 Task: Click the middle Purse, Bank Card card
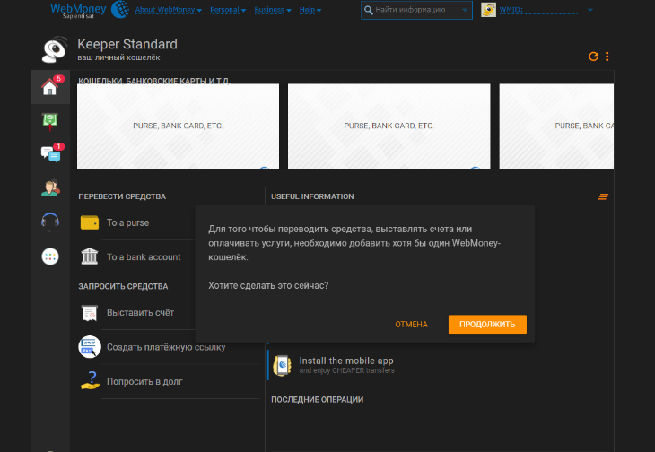(x=389, y=126)
